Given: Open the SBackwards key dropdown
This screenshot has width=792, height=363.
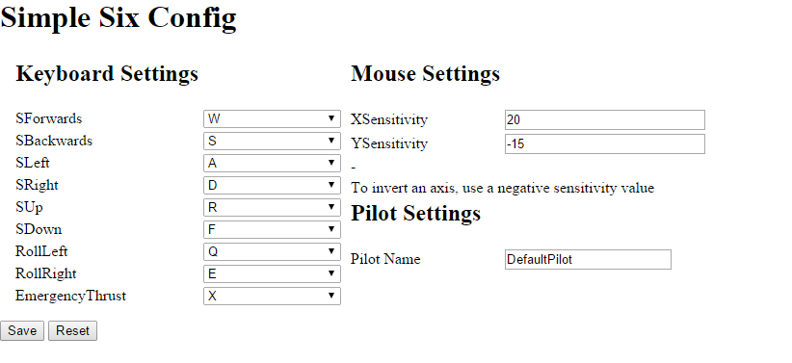Looking at the screenshot, I should pyautogui.click(x=272, y=141).
